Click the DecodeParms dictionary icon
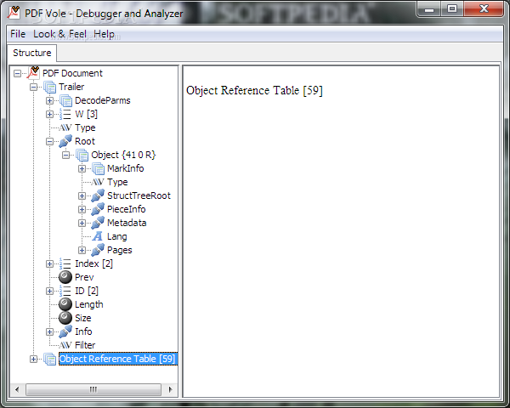510x408 pixels. click(x=65, y=100)
